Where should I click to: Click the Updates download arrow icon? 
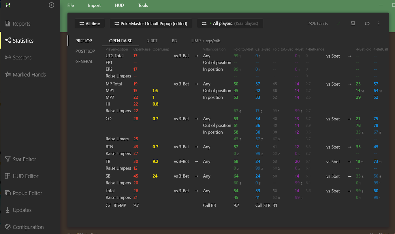click(x=8, y=210)
